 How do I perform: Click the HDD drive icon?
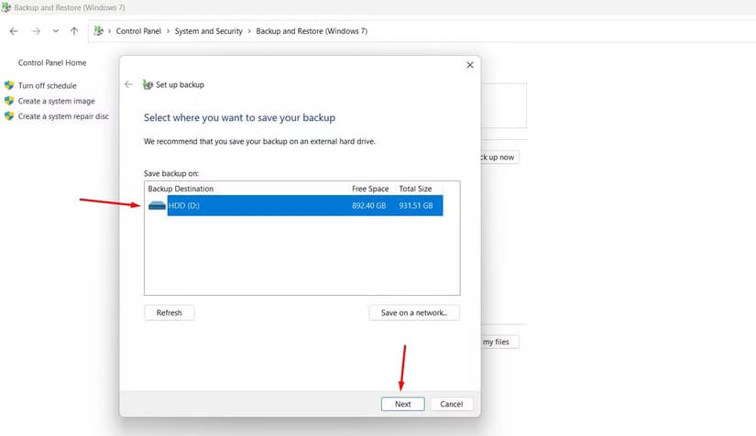(x=157, y=206)
